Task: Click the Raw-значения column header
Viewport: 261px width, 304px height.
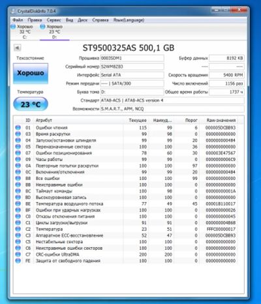Action: click(221, 120)
